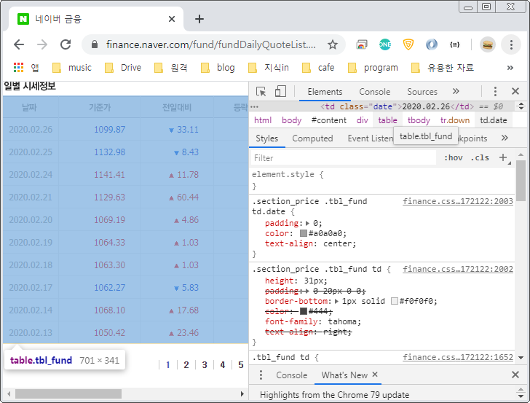Screen dimensions: 530x403
Task: Reload the page with refresh icon
Action: point(66,44)
